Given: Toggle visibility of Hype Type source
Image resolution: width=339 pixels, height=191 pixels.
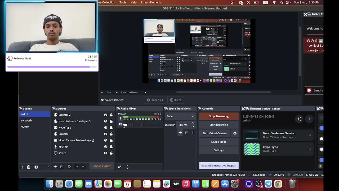Looking at the screenshot, I should (106, 128).
